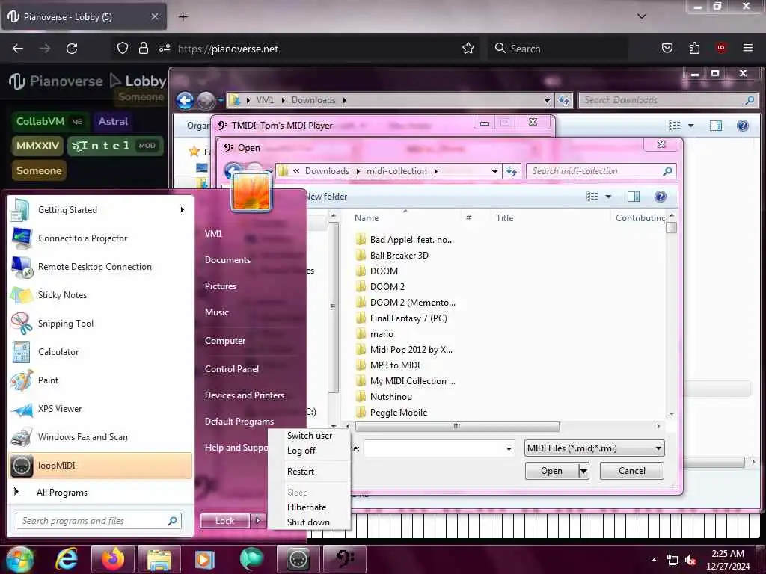The image size is (766, 574).
Task: Expand view options arrow in Open dialog
Action: pos(608,197)
